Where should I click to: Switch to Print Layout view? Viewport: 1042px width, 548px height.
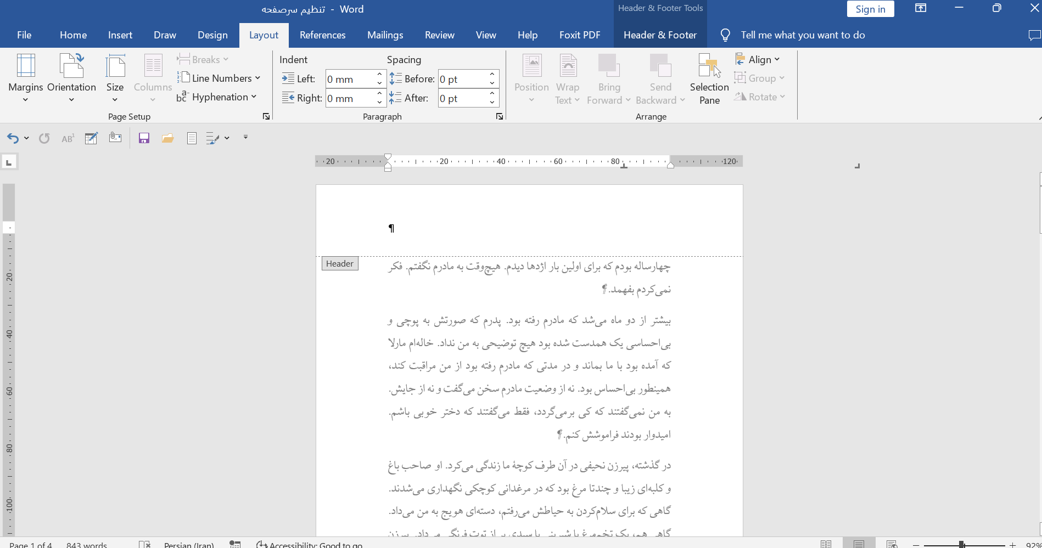[x=859, y=544]
